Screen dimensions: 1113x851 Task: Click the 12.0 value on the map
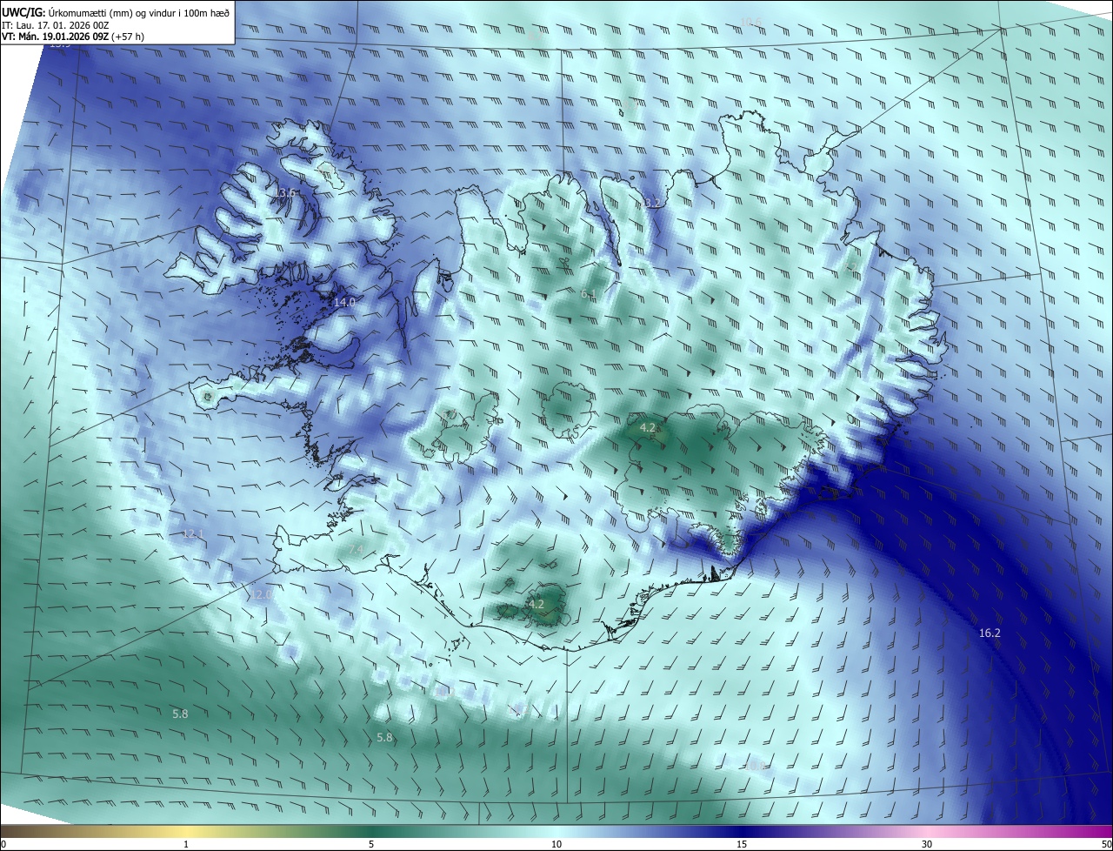pyautogui.click(x=261, y=594)
